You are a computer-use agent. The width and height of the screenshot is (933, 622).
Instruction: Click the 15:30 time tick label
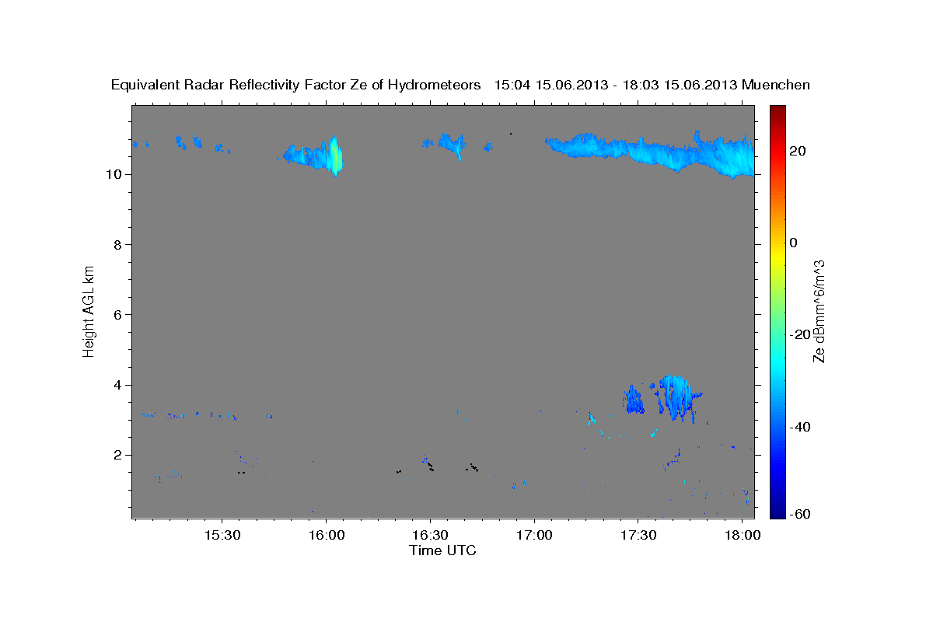[x=222, y=535]
